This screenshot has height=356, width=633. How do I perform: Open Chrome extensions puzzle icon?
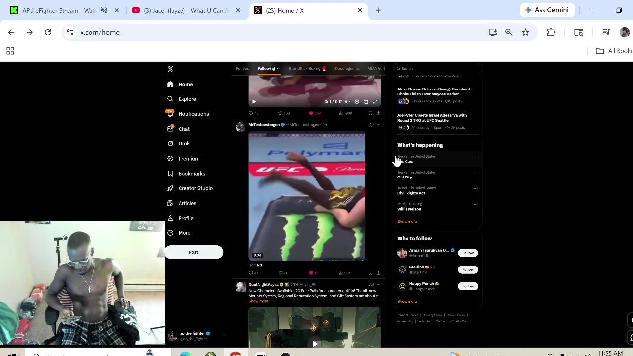551,32
